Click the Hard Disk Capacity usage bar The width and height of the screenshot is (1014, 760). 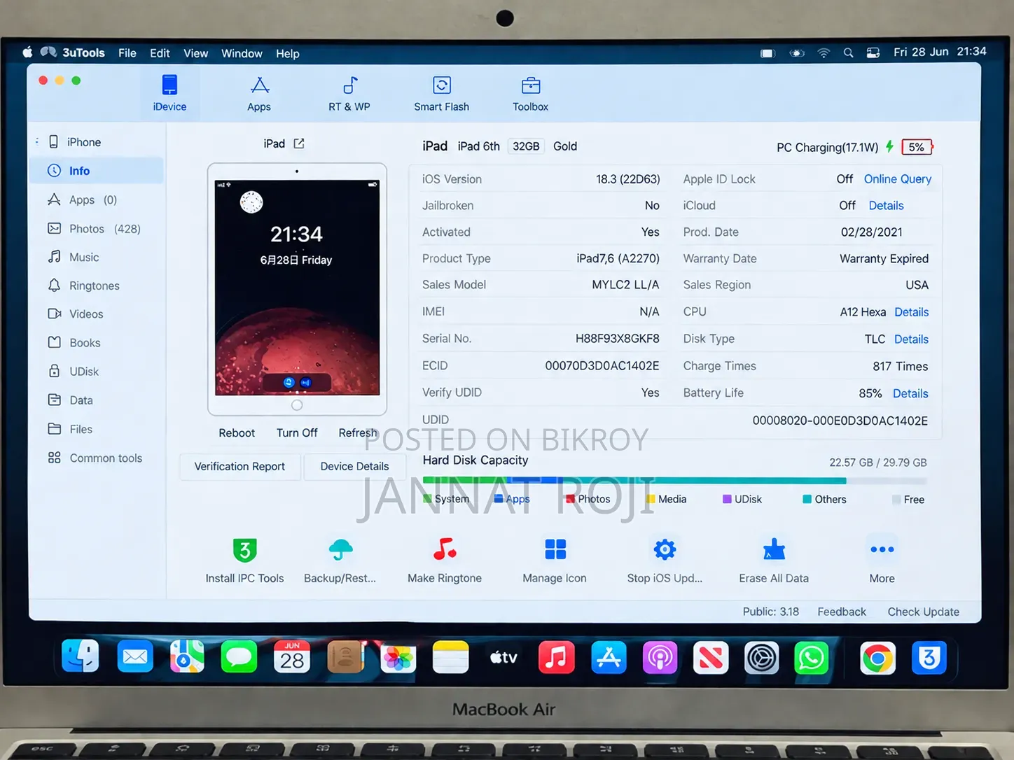coord(675,481)
